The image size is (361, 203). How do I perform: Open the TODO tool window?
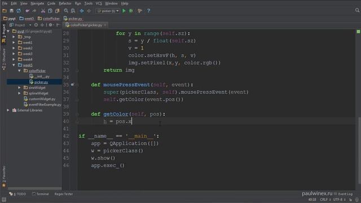coord(17,194)
